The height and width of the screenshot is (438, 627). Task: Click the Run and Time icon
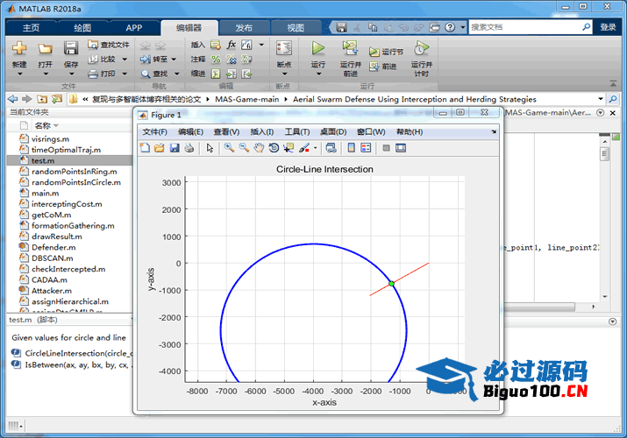(x=421, y=48)
